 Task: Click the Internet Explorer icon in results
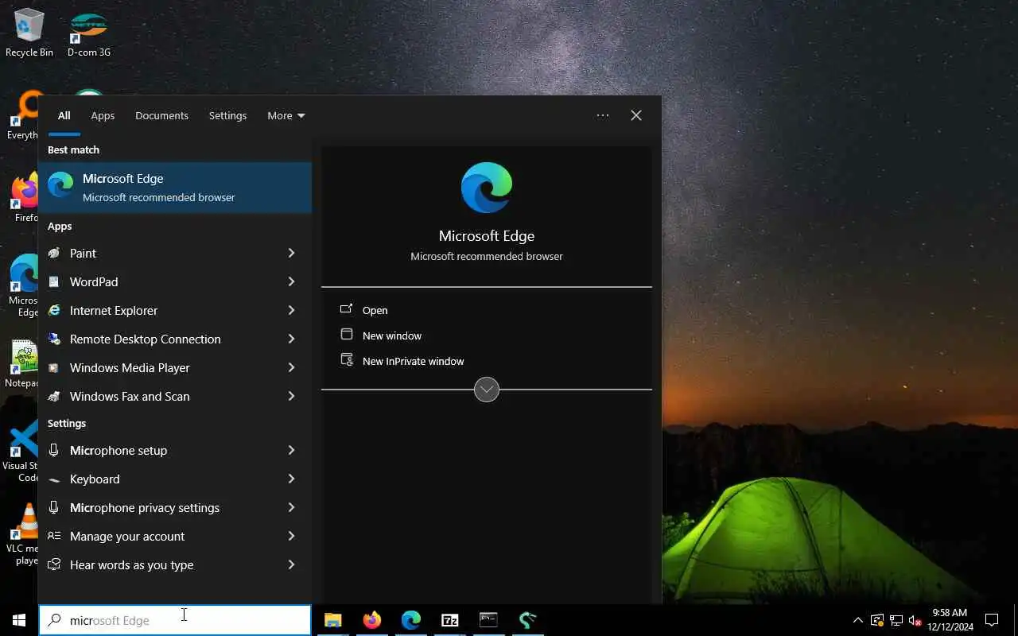click(x=54, y=310)
